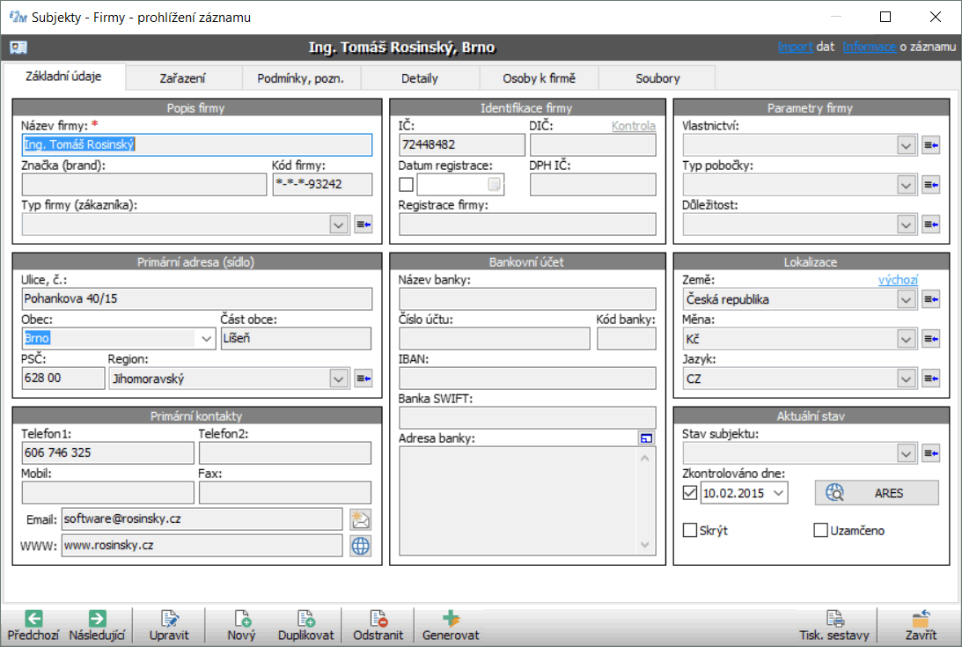Delete the record with Odstranit
Viewport: 962px width, 647px height.
[x=378, y=626]
